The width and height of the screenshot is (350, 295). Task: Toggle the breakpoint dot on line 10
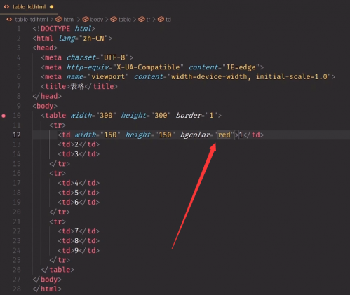pos(4,116)
